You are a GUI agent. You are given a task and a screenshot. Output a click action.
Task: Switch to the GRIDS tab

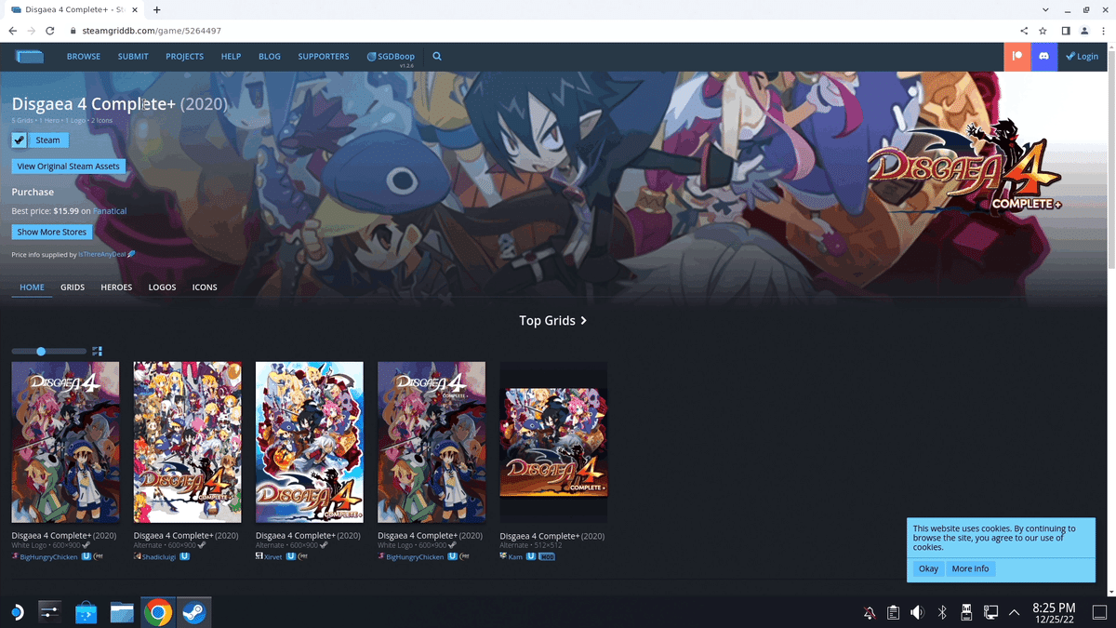click(x=73, y=287)
